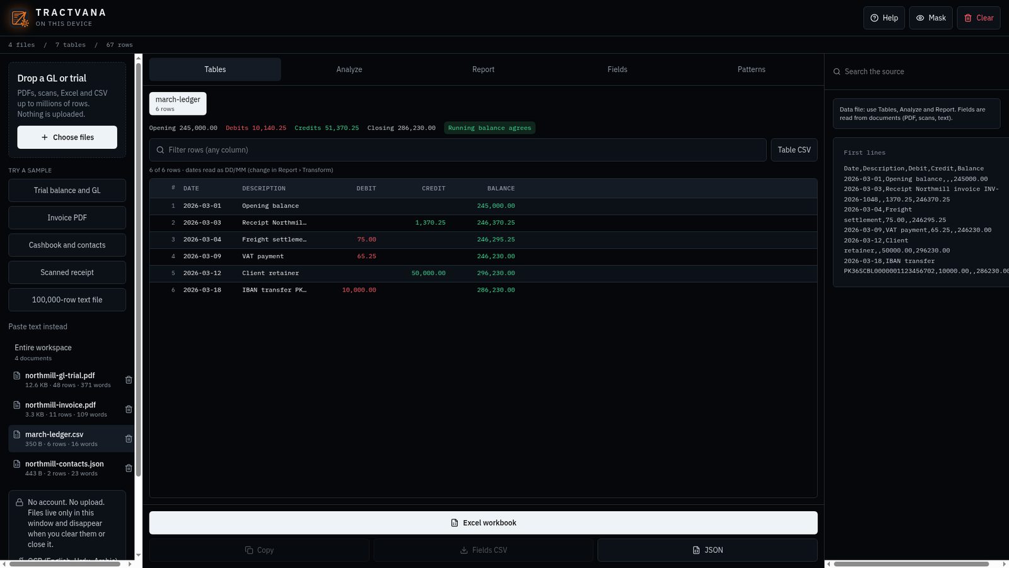Load the Trial balance and GL sample
1009x568 pixels.
tap(67, 191)
